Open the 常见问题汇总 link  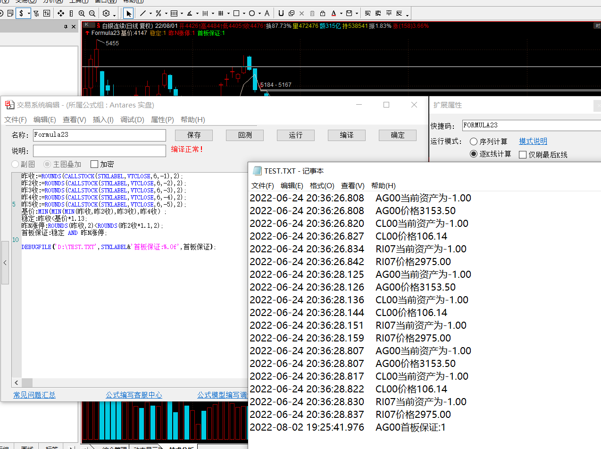click(x=34, y=395)
